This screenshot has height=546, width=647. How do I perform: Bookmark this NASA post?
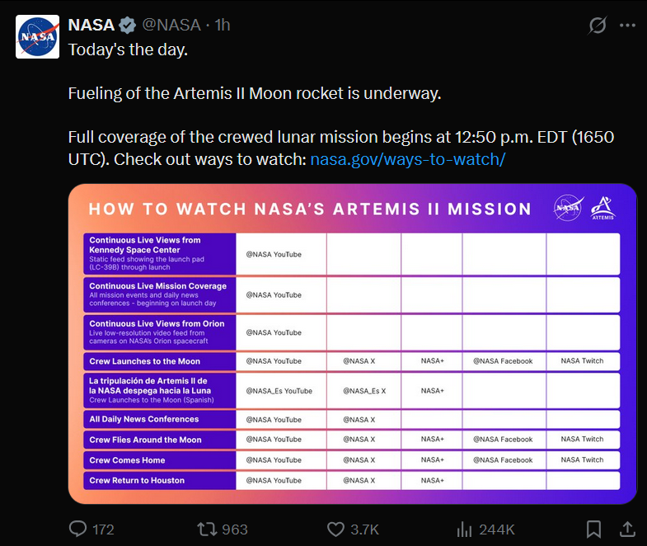click(593, 528)
